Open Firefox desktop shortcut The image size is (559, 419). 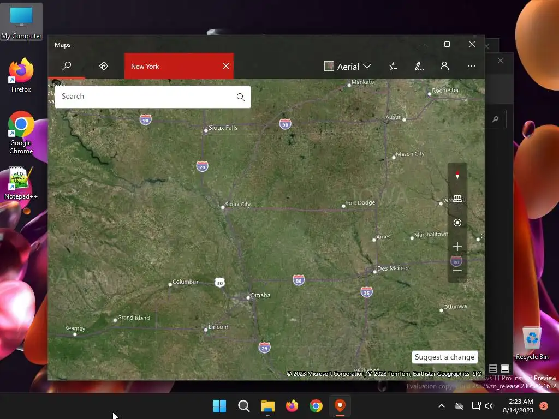click(x=21, y=75)
